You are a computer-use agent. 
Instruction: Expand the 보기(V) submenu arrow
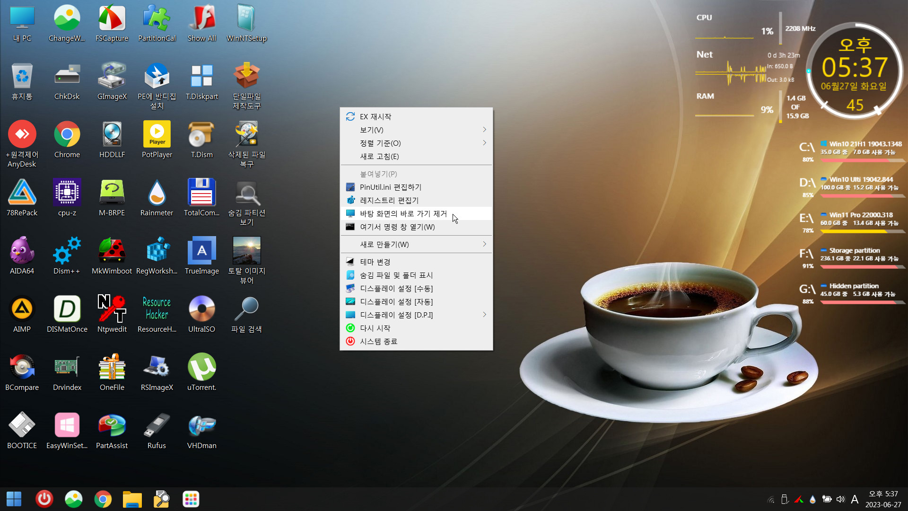pos(484,130)
